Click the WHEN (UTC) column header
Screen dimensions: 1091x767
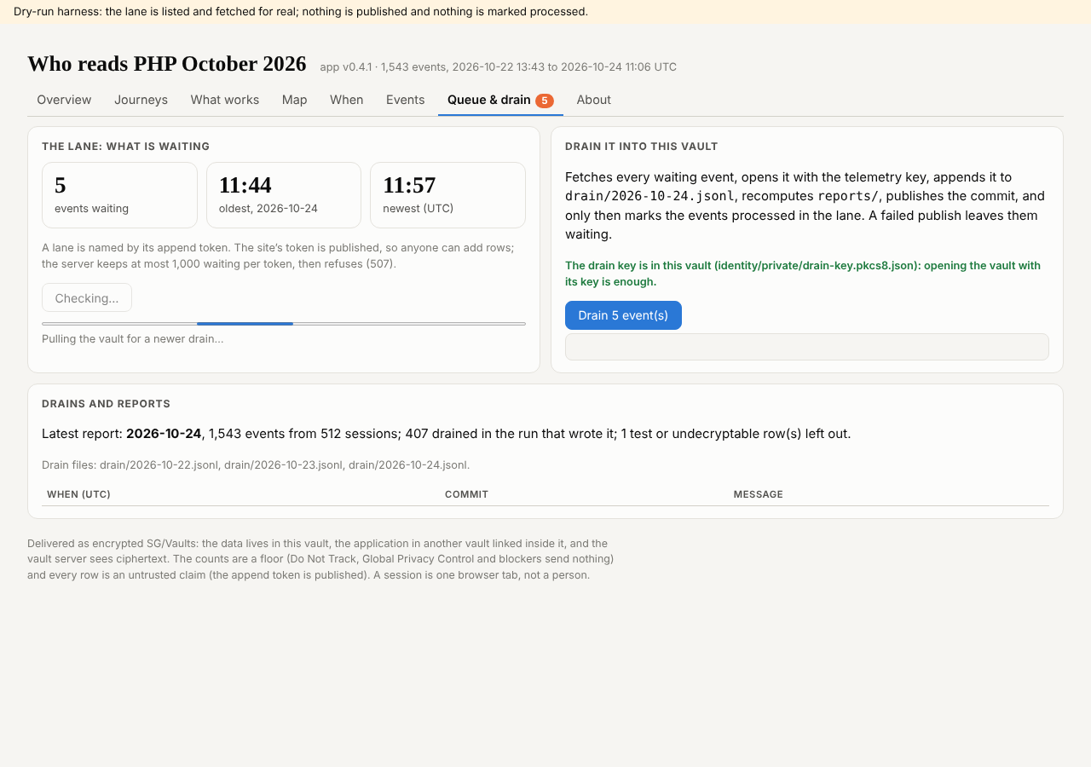pyautogui.click(x=78, y=494)
